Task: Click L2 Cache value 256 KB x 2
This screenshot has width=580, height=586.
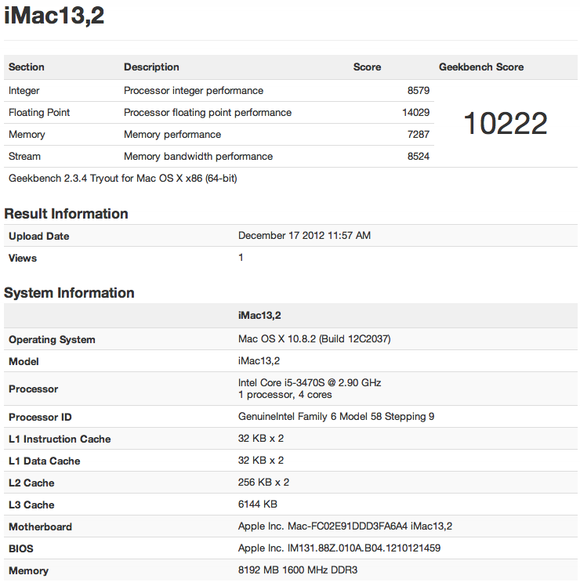Action: [263, 483]
